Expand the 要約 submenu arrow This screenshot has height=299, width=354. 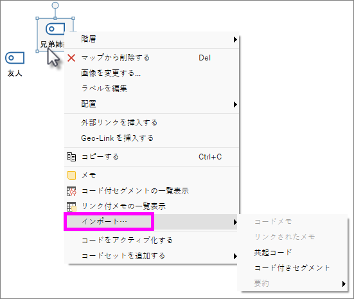click(x=344, y=284)
